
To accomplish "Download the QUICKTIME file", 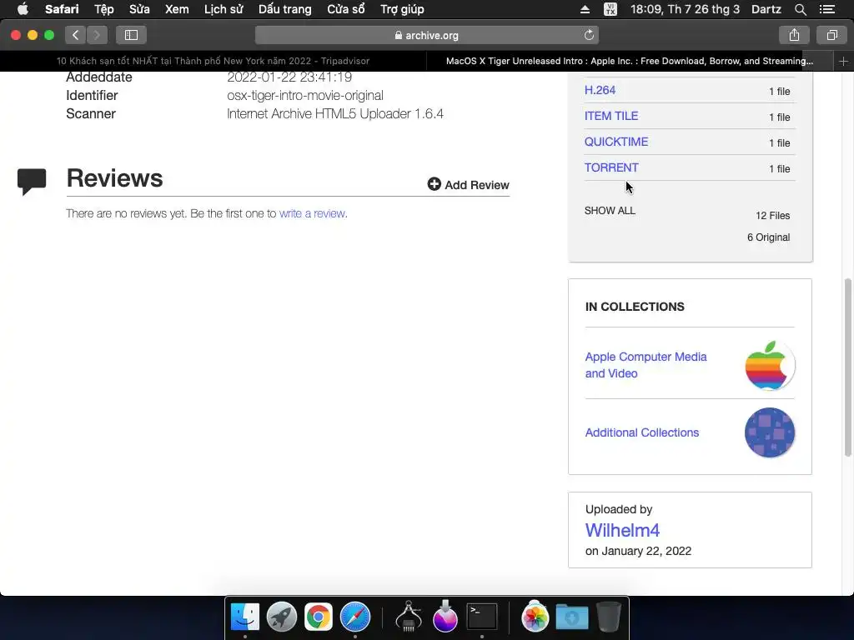I will click(616, 142).
